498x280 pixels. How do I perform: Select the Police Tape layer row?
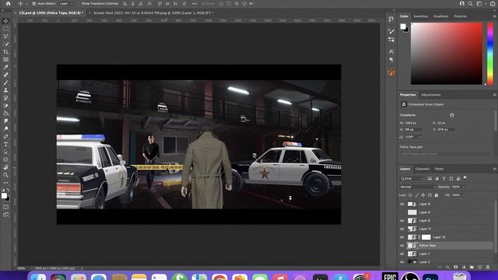pyautogui.click(x=446, y=246)
